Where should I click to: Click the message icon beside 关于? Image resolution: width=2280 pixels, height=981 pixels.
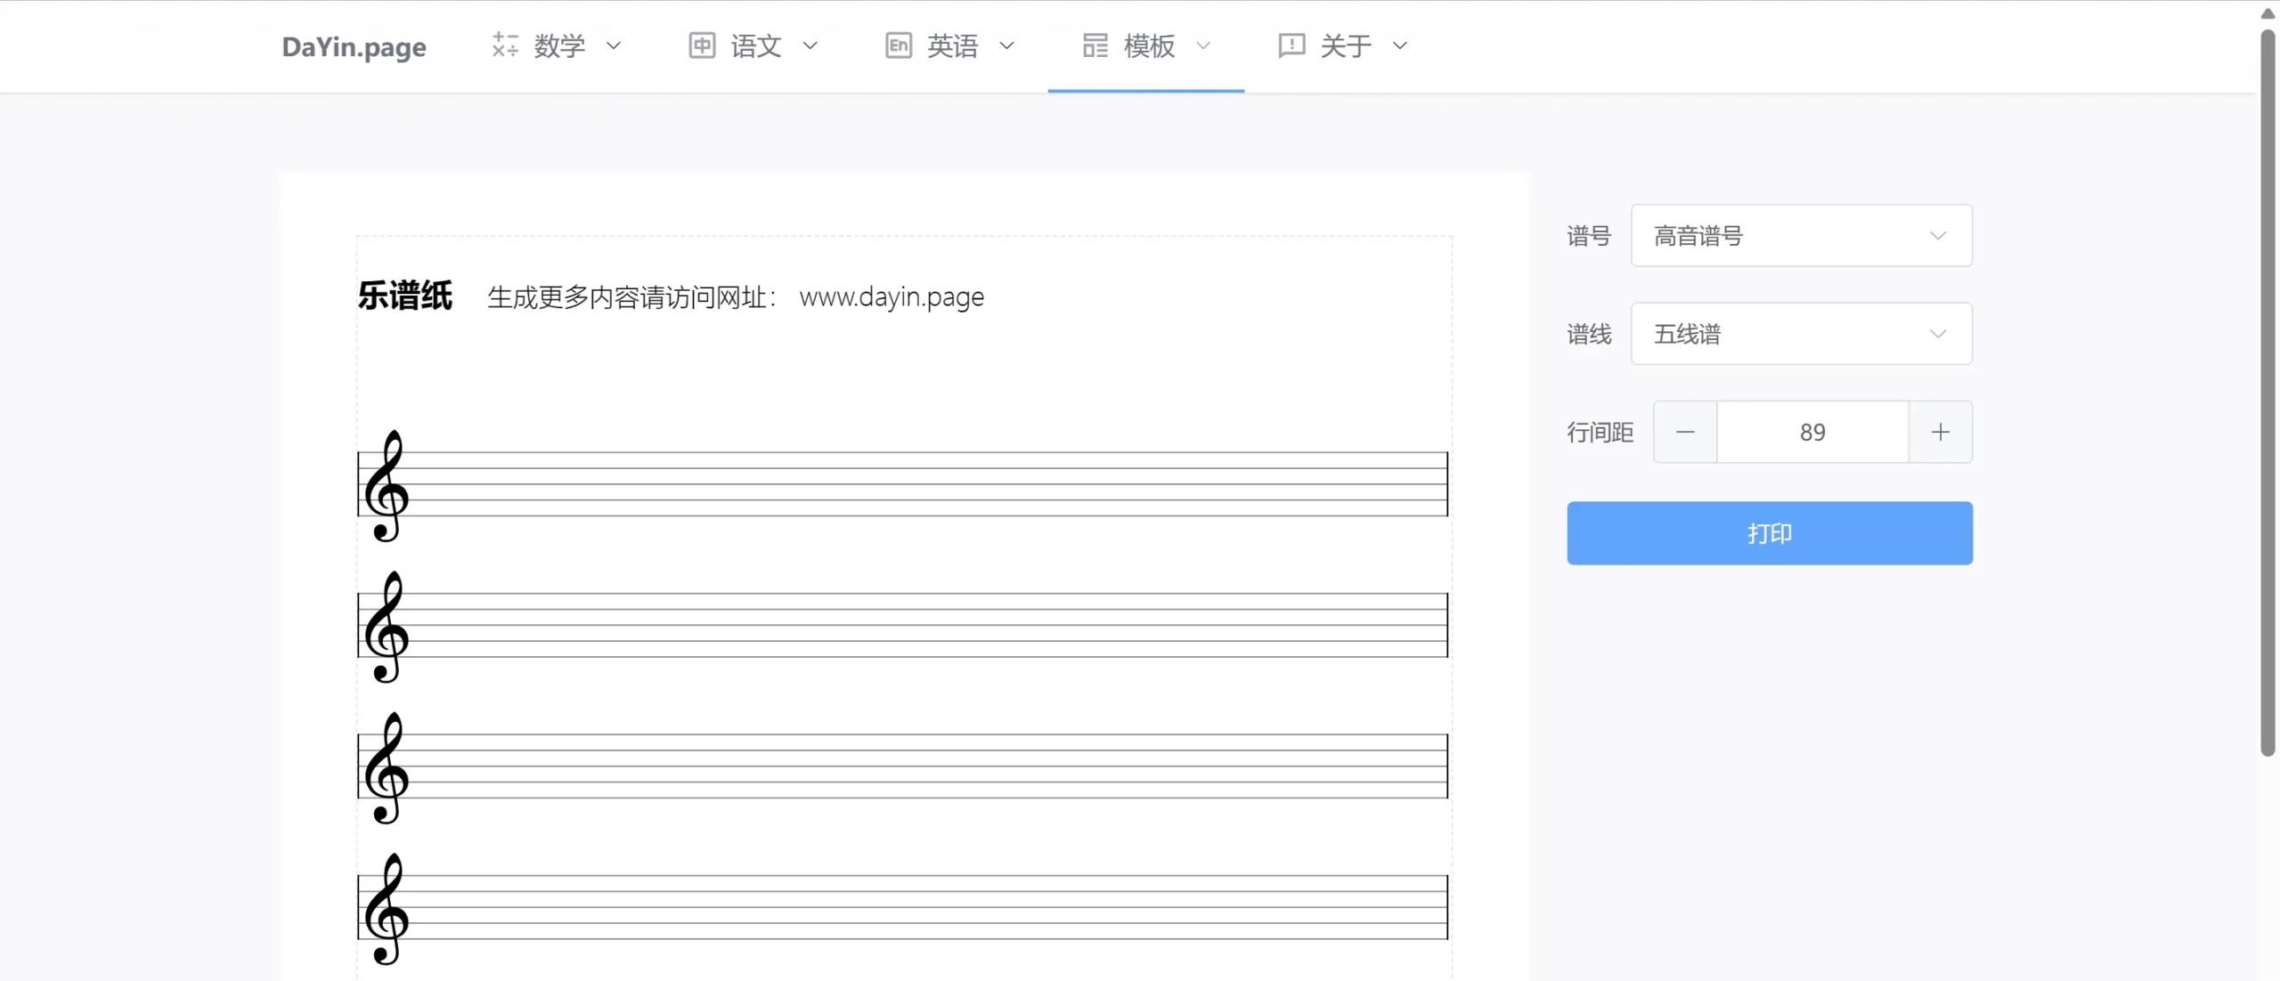[1291, 45]
